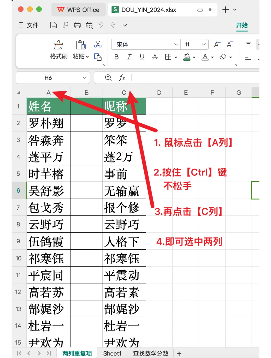Toggle Strikethrough formatting

coord(155,57)
